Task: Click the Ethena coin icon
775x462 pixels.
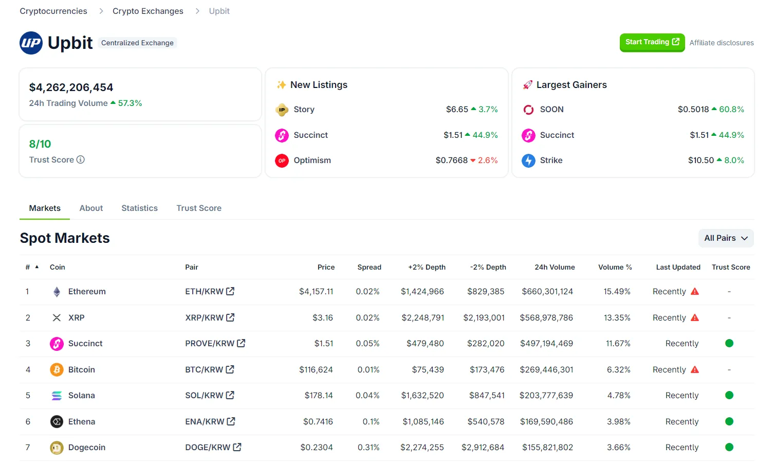Action: 57,422
